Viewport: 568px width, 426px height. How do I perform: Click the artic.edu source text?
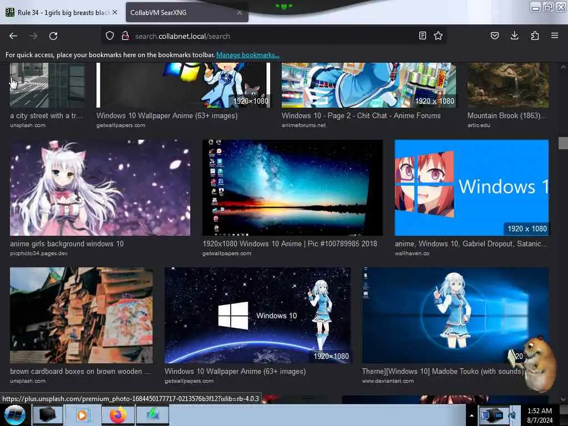click(479, 125)
